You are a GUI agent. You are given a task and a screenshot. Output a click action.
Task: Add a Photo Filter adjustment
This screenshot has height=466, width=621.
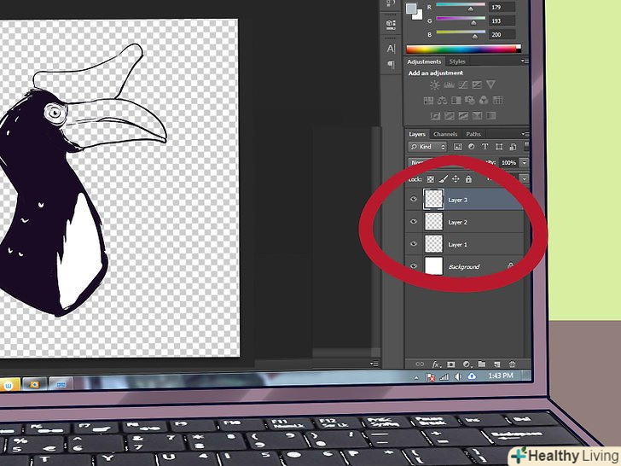pyautogui.click(x=470, y=100)
